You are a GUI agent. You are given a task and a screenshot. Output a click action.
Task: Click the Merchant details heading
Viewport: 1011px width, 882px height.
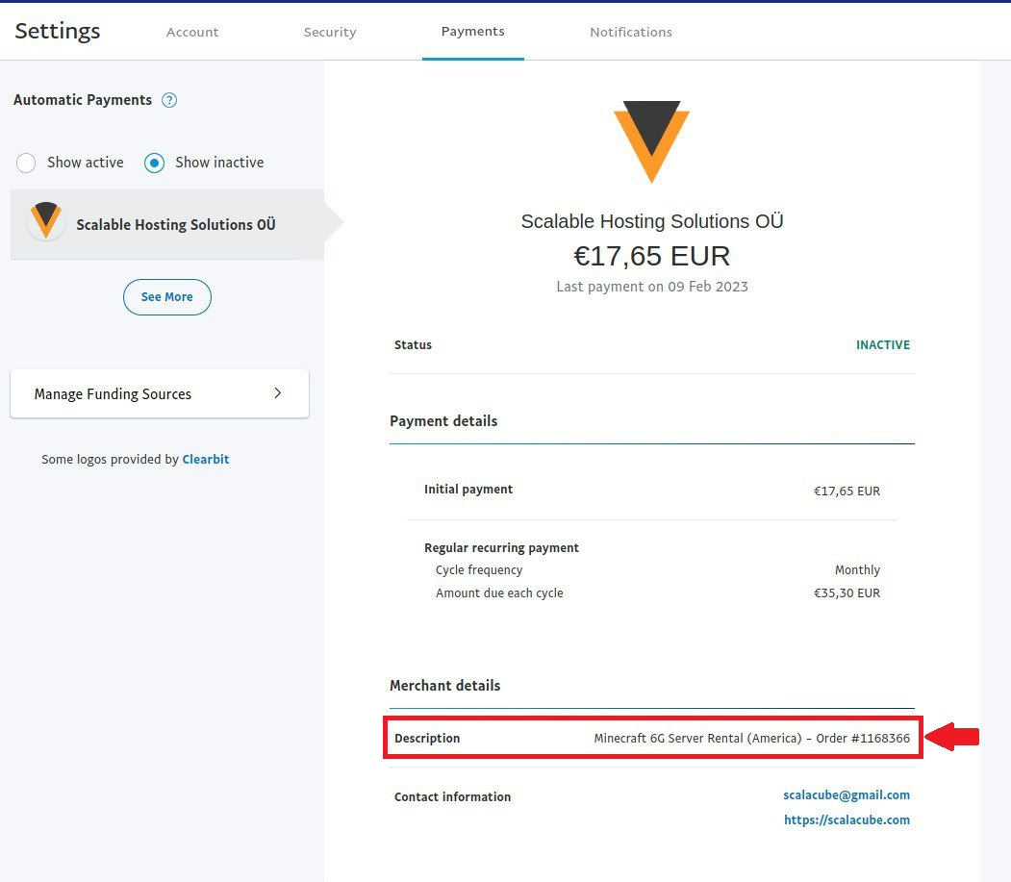coord(444,686)
